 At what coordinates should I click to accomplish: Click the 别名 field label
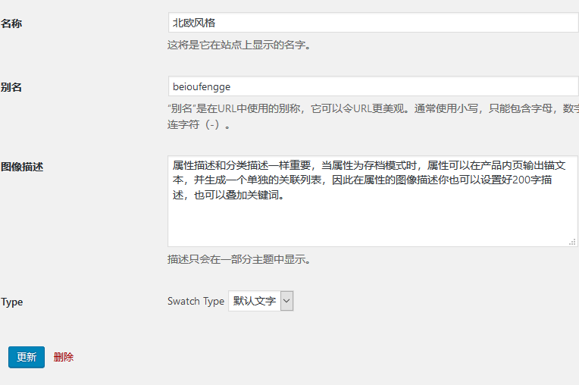point(11,87)
